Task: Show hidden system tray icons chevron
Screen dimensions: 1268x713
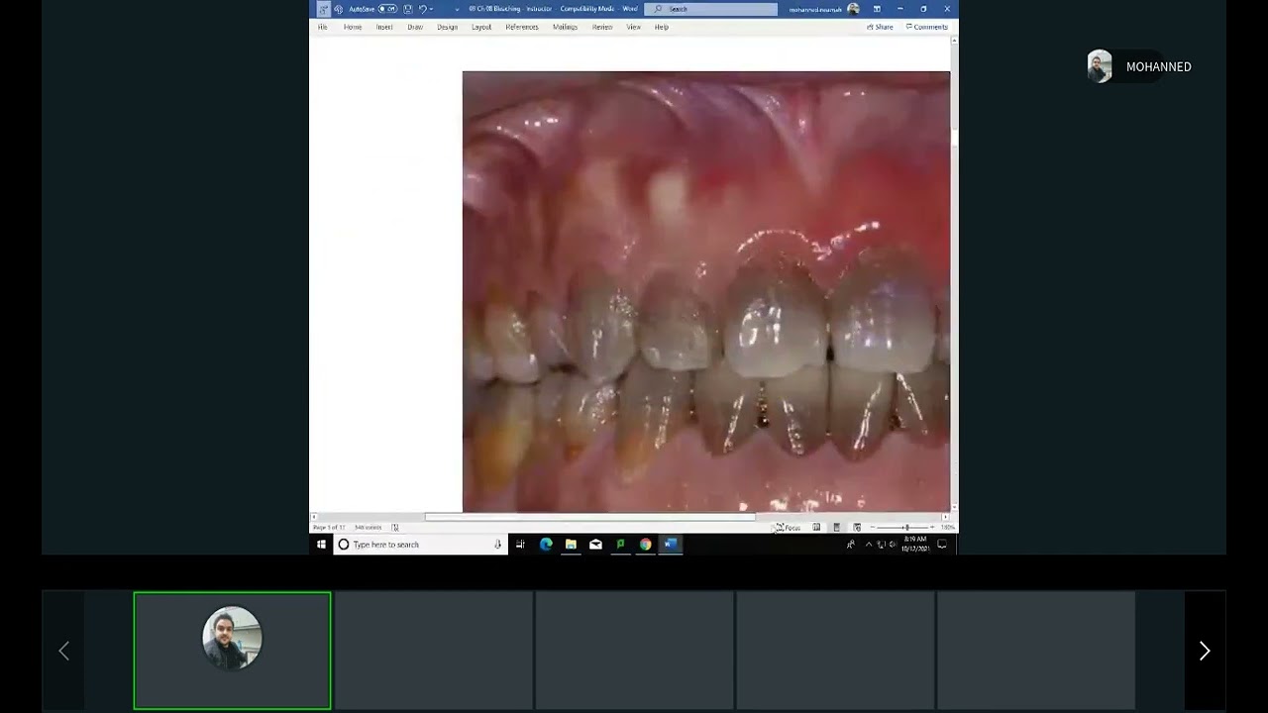Action: 869,544
